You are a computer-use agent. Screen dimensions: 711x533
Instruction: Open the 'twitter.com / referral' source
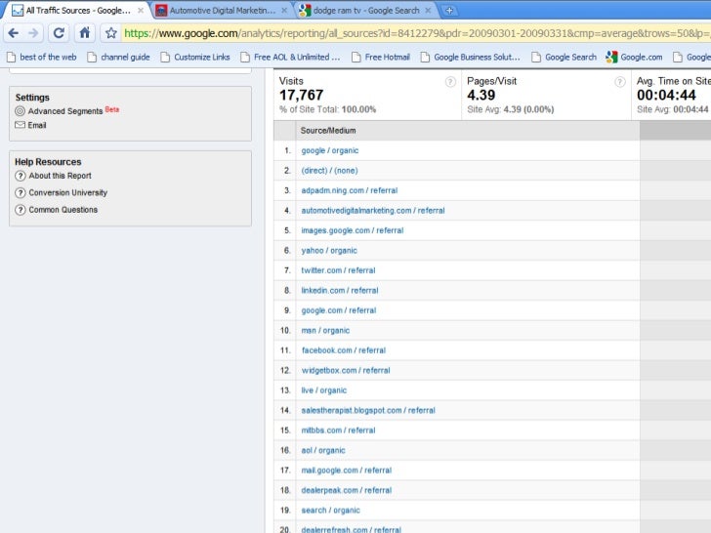pyautogui.click(x=338, y=270)
